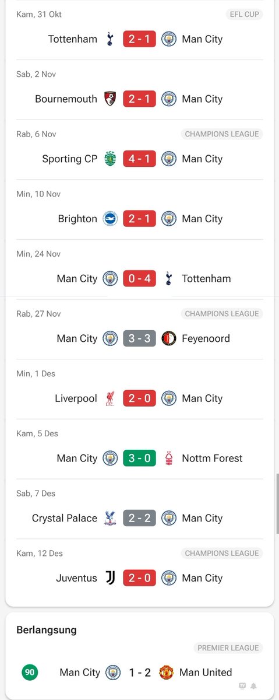Open the 3 - 0 win over Nottm Forest
Screen dimensions: 279x700
click(x=139, y=459)
